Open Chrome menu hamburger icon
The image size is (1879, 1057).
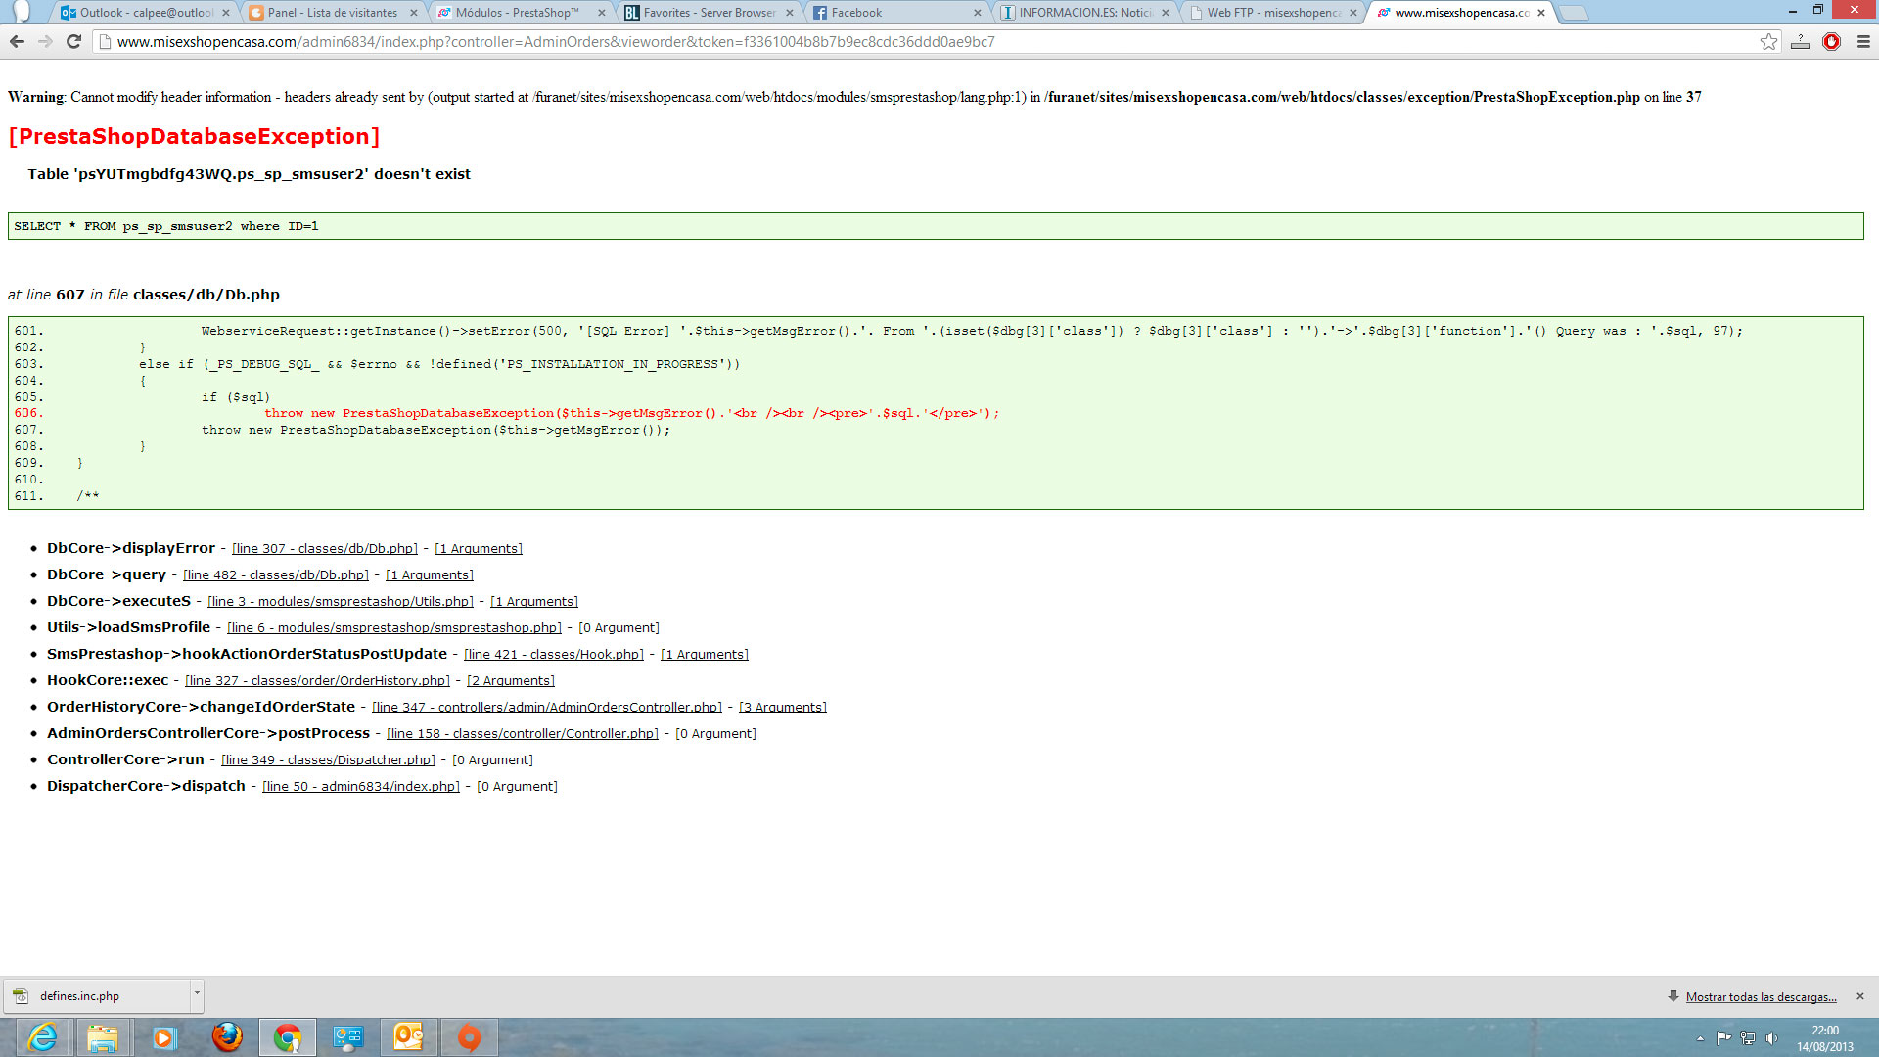[1862, 41]
